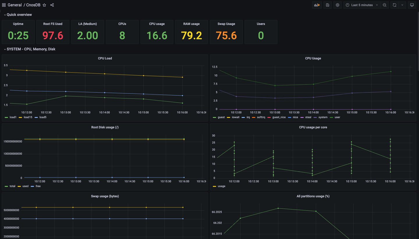Open the Dashboard settings gear
Image resolution: width=419 pixels, height=239 pixels.
pos(337,5)
